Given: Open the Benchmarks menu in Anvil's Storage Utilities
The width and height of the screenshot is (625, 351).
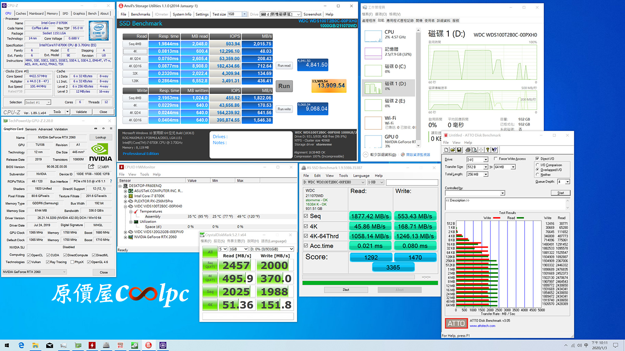Looking at the screenshot, I should coord(140,14).
